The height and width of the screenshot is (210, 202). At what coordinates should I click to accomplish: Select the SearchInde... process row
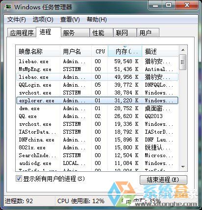click(97, 155)
